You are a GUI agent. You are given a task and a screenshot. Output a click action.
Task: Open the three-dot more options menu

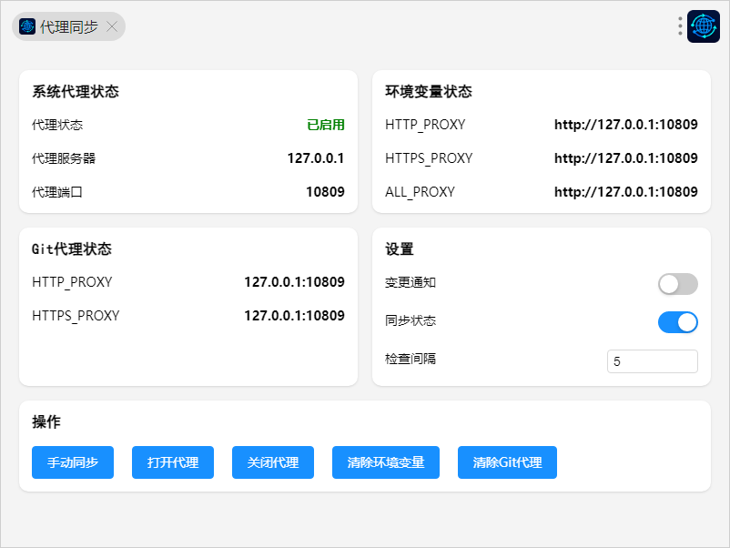click(x=680, y=26)
